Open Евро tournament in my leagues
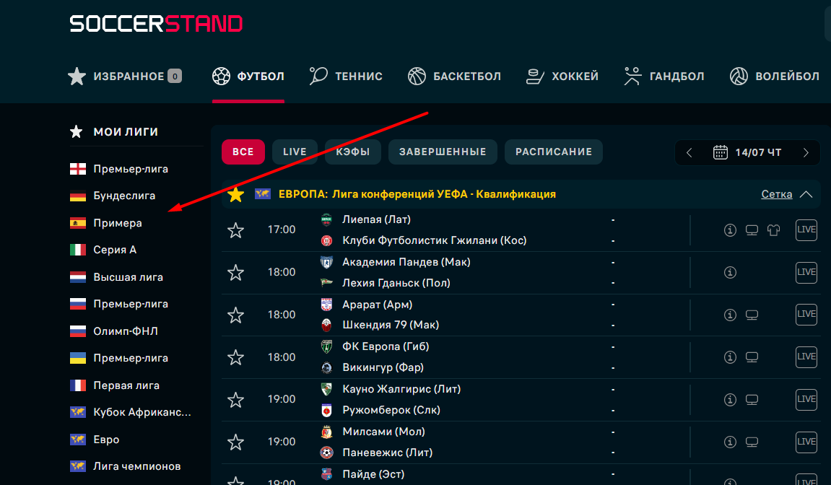Screen dimensions: 831x485 95,440
